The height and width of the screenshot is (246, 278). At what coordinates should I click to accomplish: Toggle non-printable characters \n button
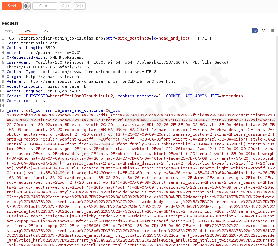coord(264,30)
